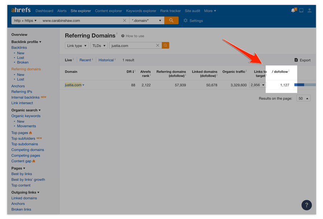Open Overview in the sidebar

point(19,34)
